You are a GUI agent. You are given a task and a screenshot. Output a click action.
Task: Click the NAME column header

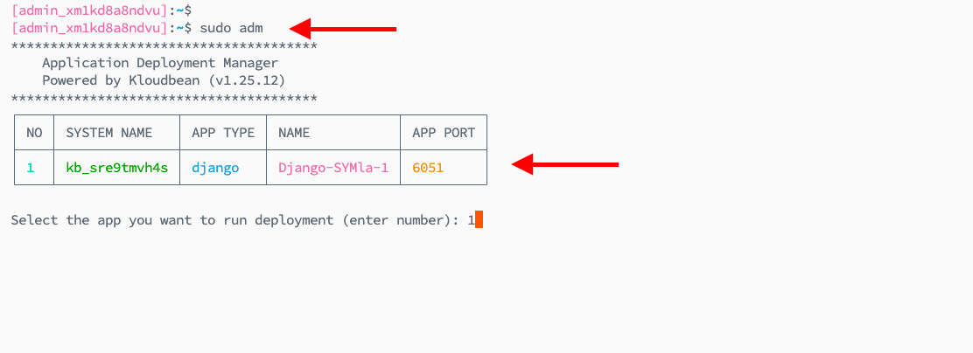click(x=294, y=133)
